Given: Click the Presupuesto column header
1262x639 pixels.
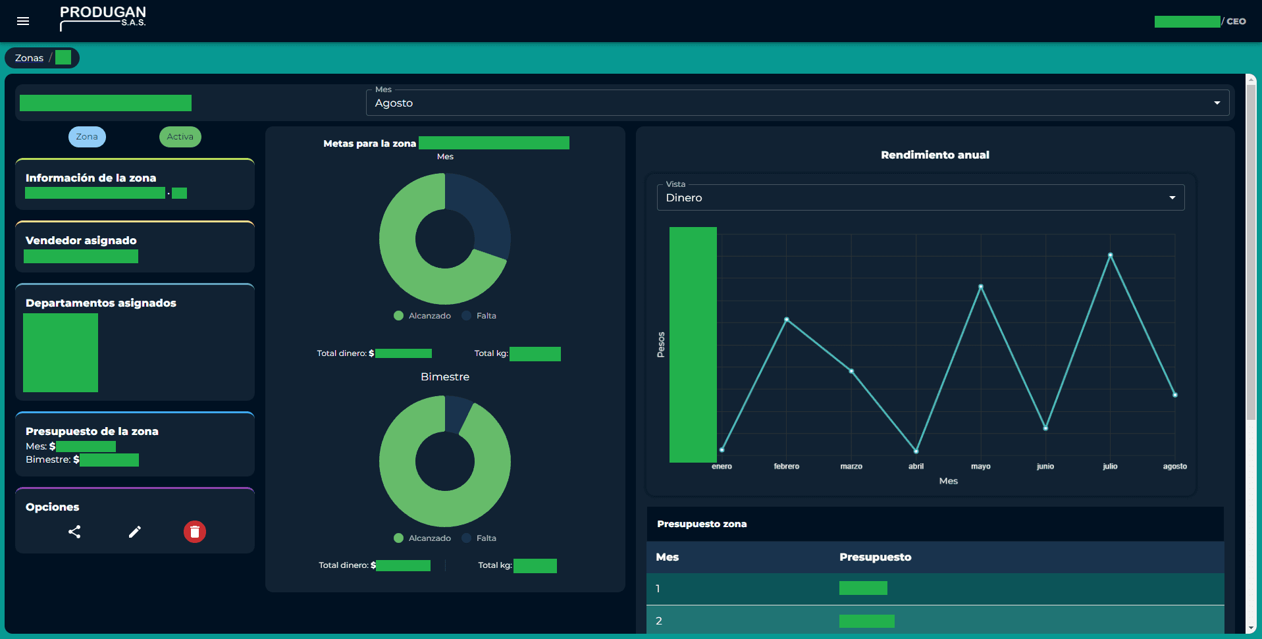Looking at the screenshot, I should [x=875, y=557].
